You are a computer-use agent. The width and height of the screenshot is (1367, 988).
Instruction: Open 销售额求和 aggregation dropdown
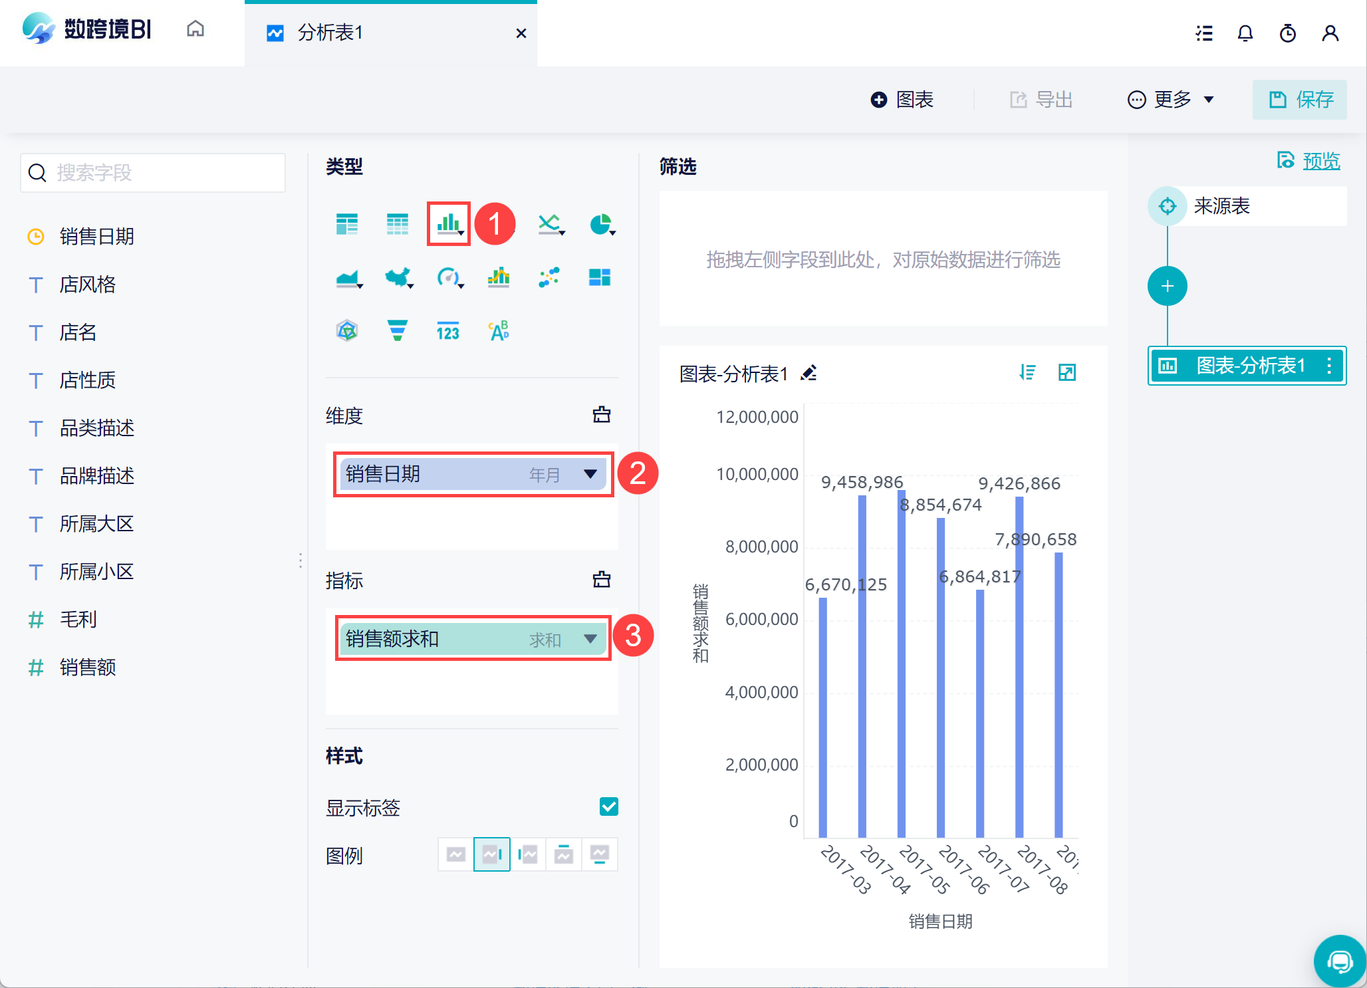590,639
